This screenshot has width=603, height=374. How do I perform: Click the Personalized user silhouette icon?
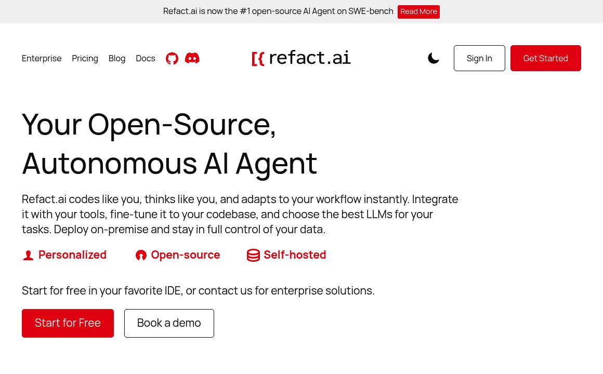[x=28, y=255]
